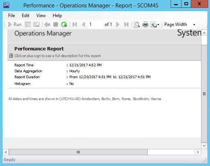
Task: Minimize the report window
Action: (x=176, y=4)
